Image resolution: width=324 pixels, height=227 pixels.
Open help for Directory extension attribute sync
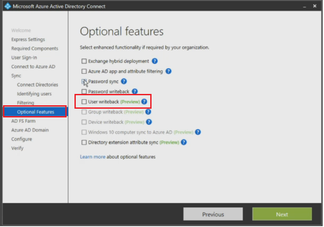point(184,142)
